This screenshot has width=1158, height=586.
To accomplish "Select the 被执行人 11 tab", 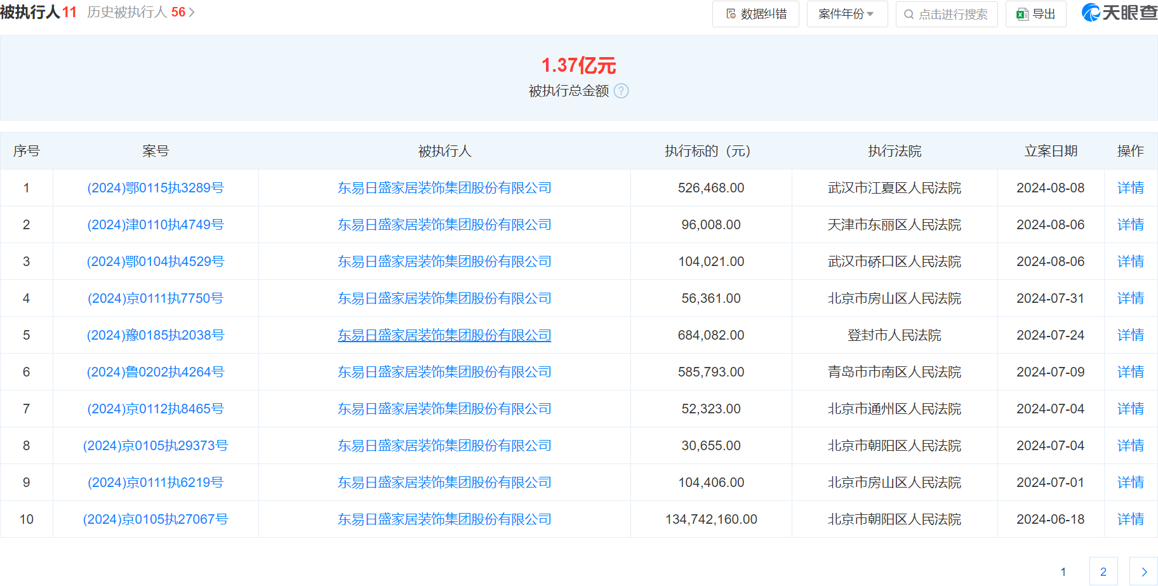I will coord(38,12).
